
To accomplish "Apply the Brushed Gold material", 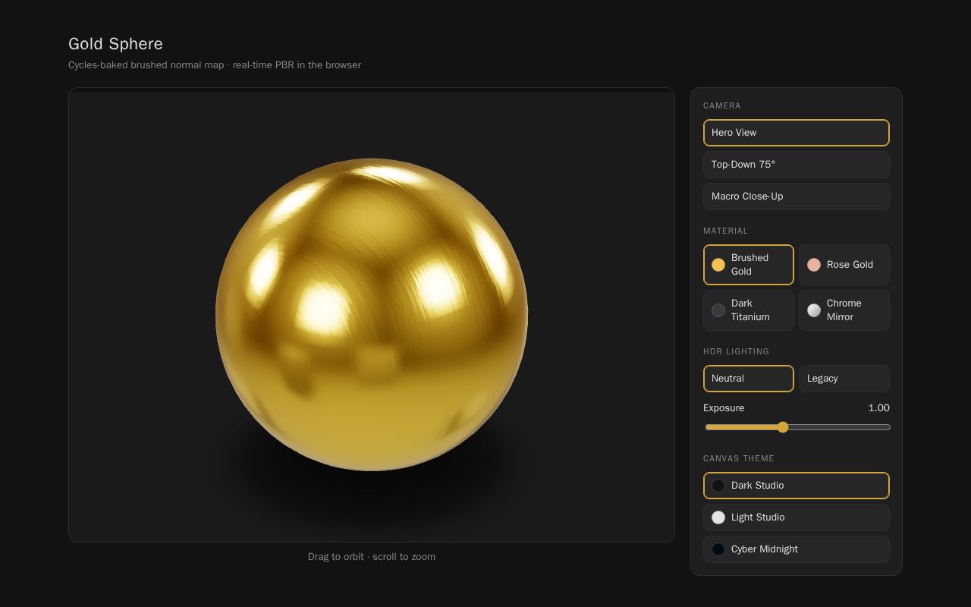I will tap(749, 265).
